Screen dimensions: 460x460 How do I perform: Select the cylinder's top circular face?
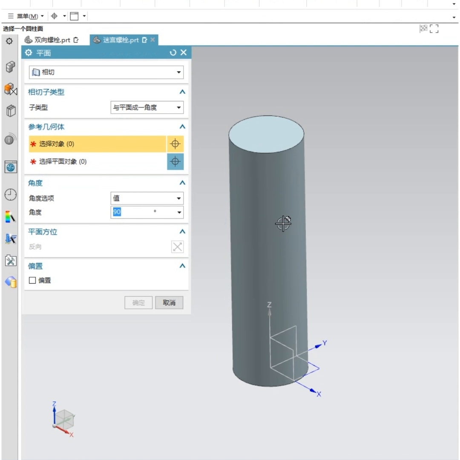(x=266, y=134)
